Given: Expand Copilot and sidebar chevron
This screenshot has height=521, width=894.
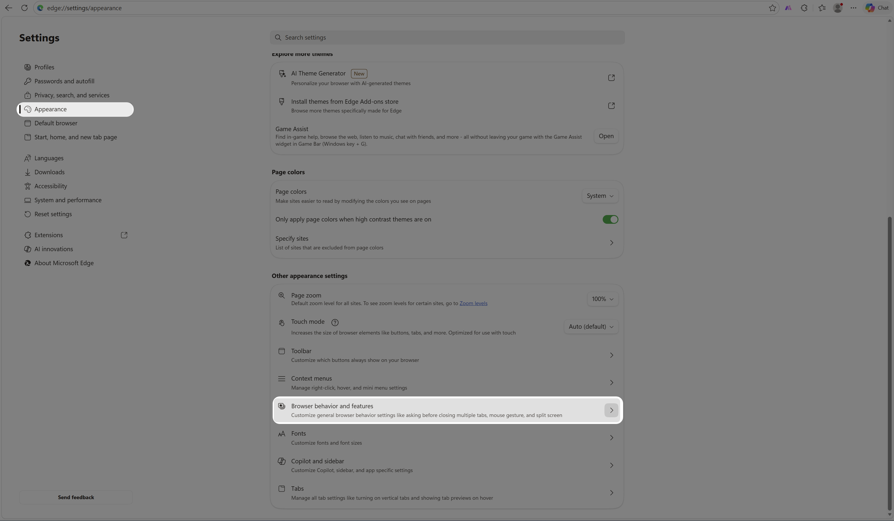Looking at the screenshot, I should pos(611,465).
